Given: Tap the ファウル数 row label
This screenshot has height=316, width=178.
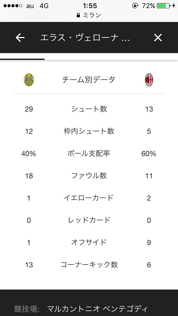Looking at the screenshot, I should (x=89, y=176).
